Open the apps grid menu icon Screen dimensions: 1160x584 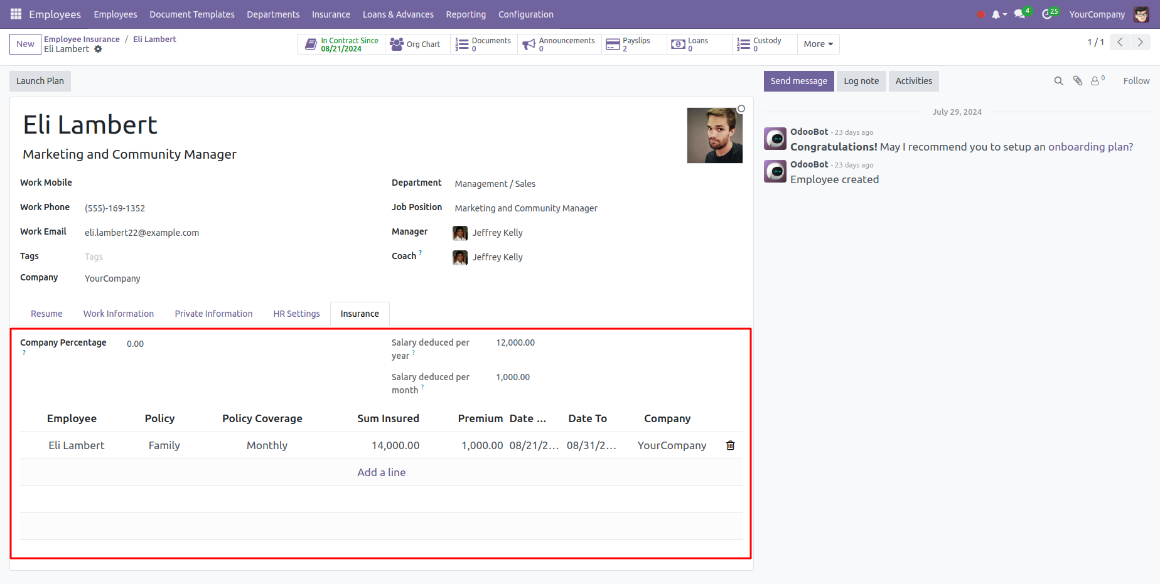[x=16, y=14]
